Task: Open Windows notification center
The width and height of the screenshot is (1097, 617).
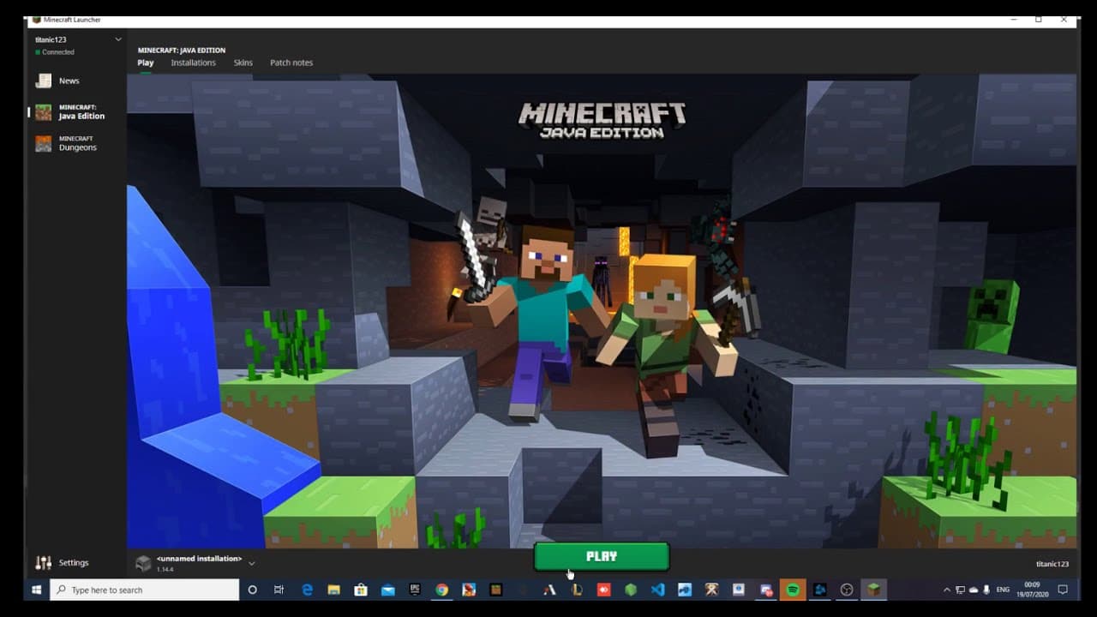Action: pyautogui.click(x=1063, y=590)
